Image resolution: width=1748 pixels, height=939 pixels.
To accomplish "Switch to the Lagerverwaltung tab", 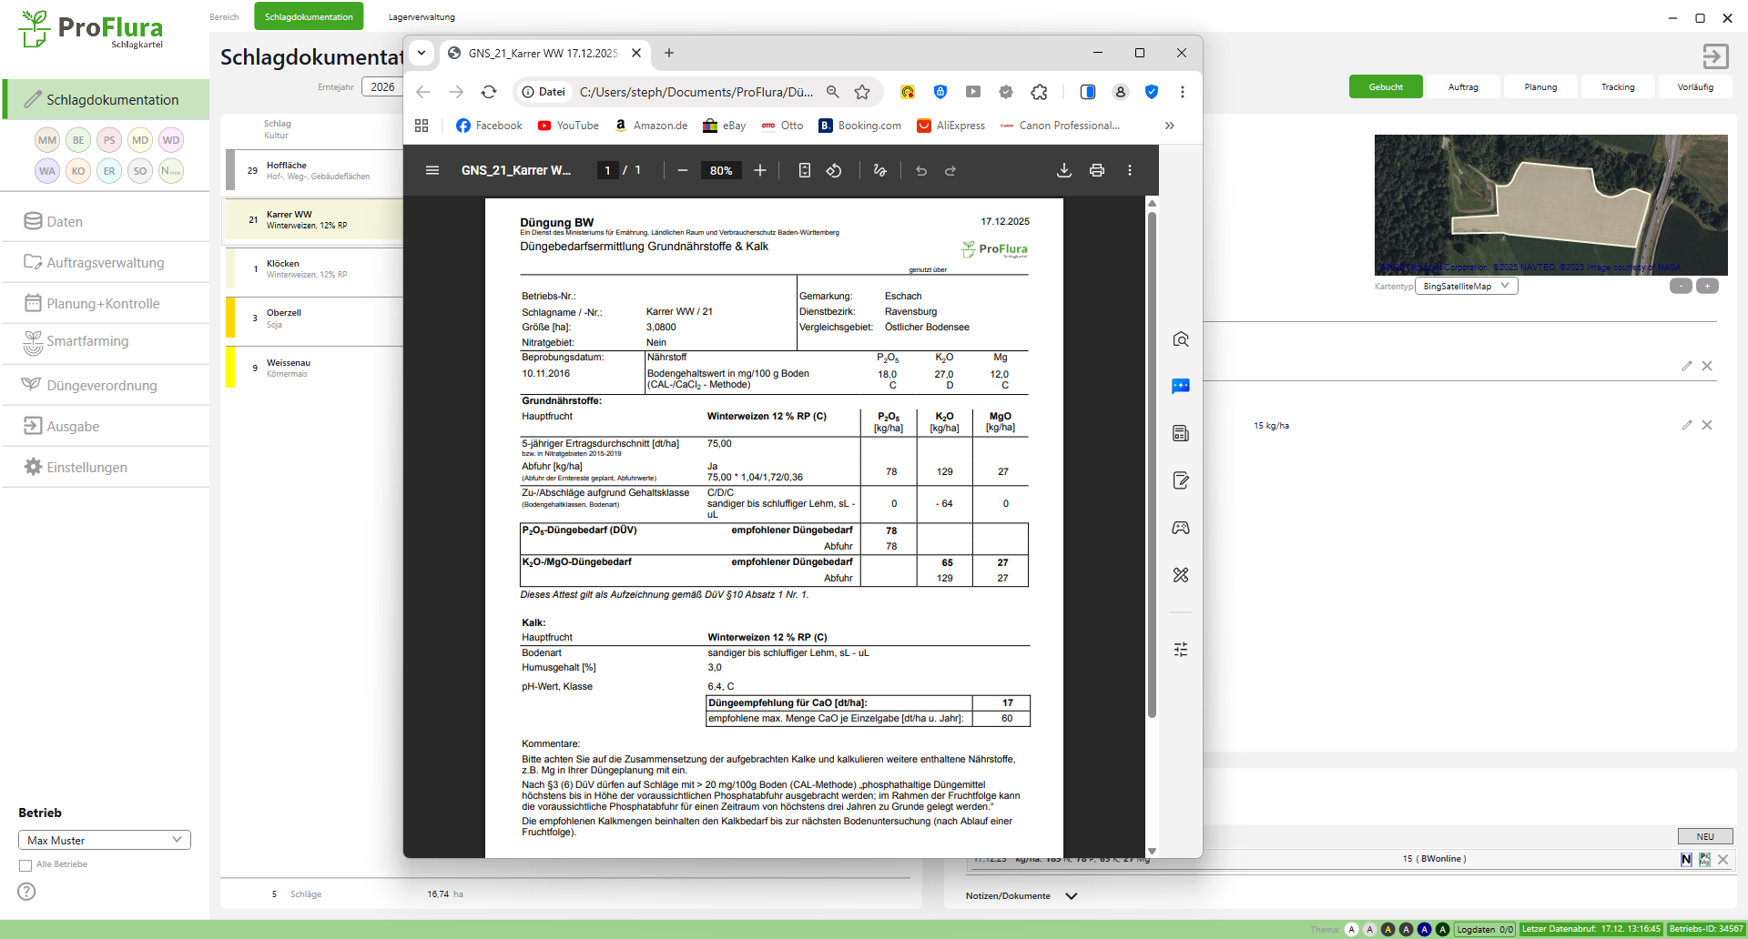I will tap(422, 17).
